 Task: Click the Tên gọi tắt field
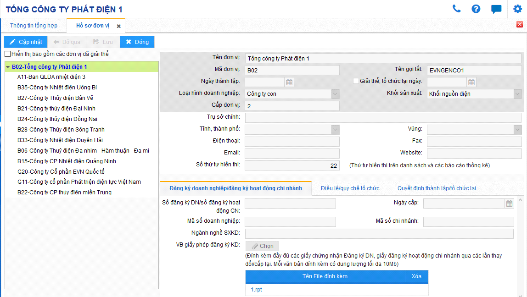point(474,70)
